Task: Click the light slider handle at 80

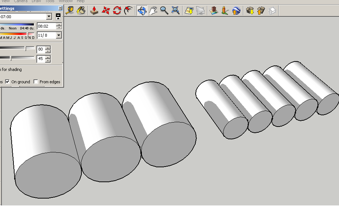Action: click(25, 48)
